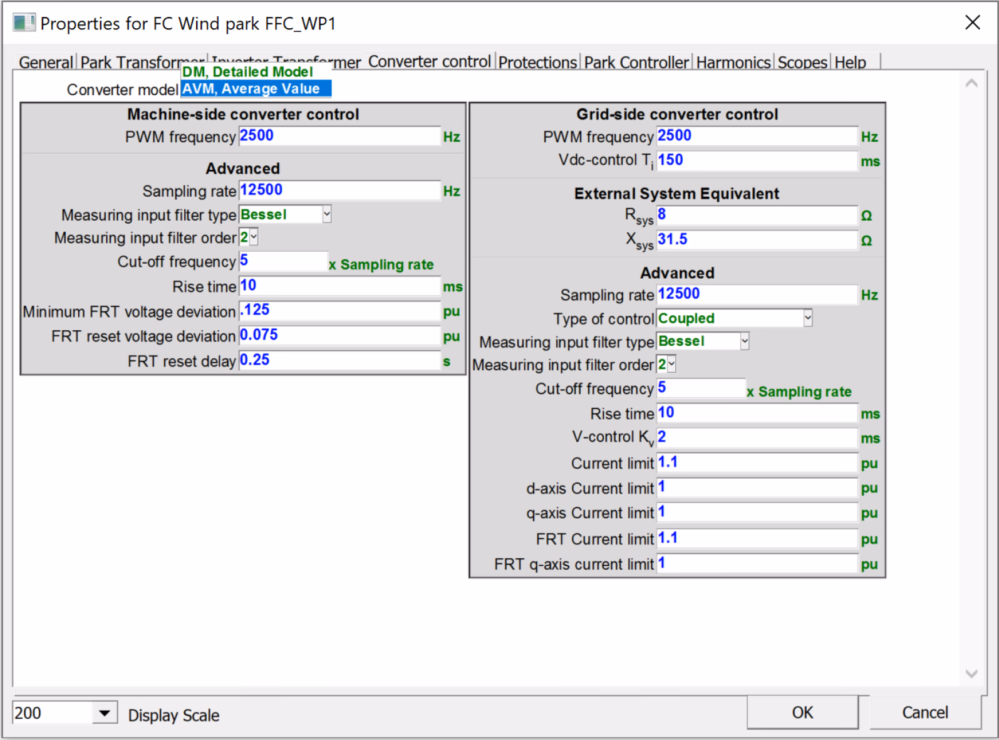
Task: Edit FRT reset voltage deviation field
Action: 339,336
